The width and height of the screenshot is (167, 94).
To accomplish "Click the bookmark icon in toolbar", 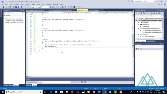I will (74, 7).
